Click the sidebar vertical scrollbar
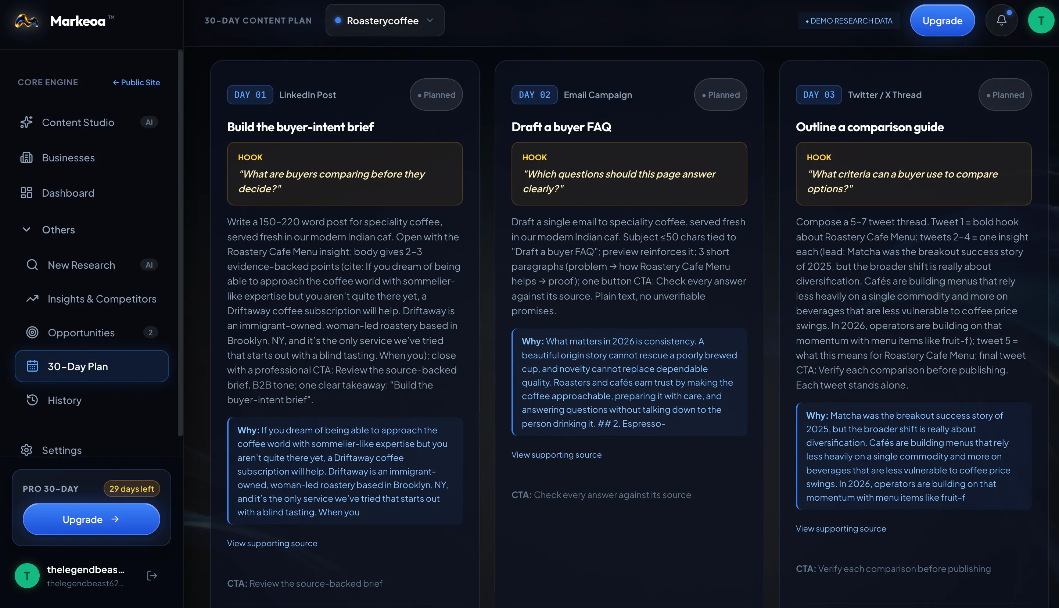 180,243
